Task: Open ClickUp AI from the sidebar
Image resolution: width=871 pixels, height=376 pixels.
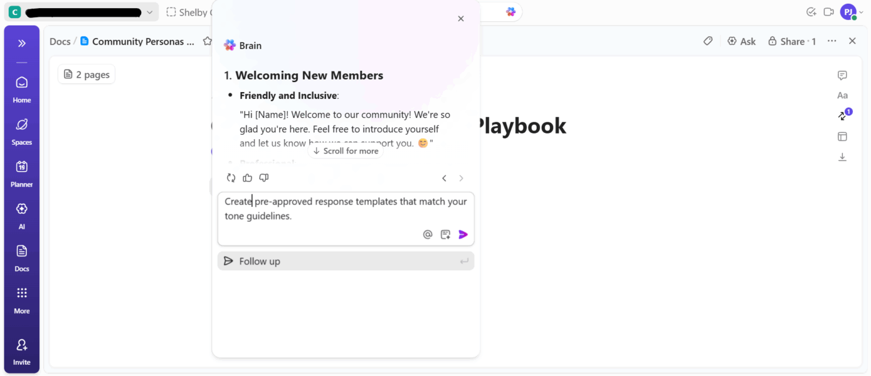Action: (21, 214)
